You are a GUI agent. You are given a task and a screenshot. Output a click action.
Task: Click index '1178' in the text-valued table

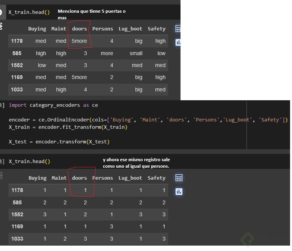[17, 41]
